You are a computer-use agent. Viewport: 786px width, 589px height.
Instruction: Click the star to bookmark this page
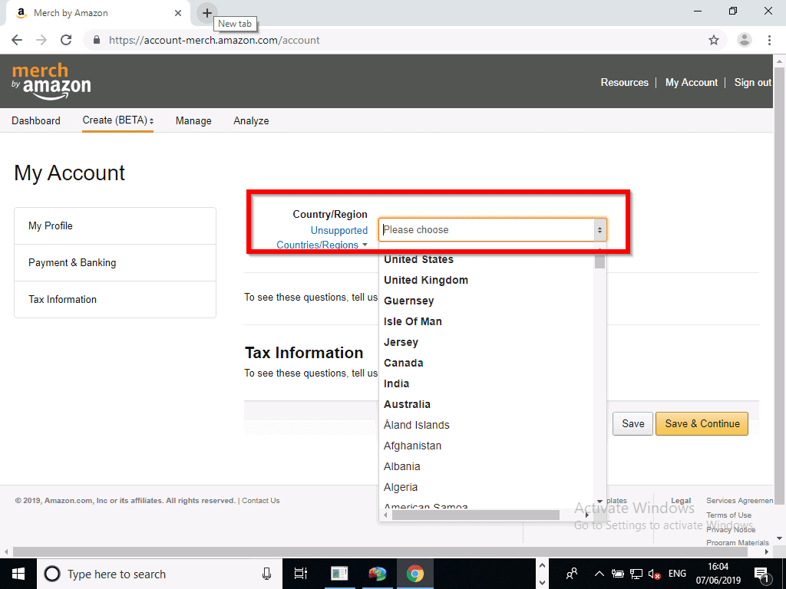pos(714,39)
